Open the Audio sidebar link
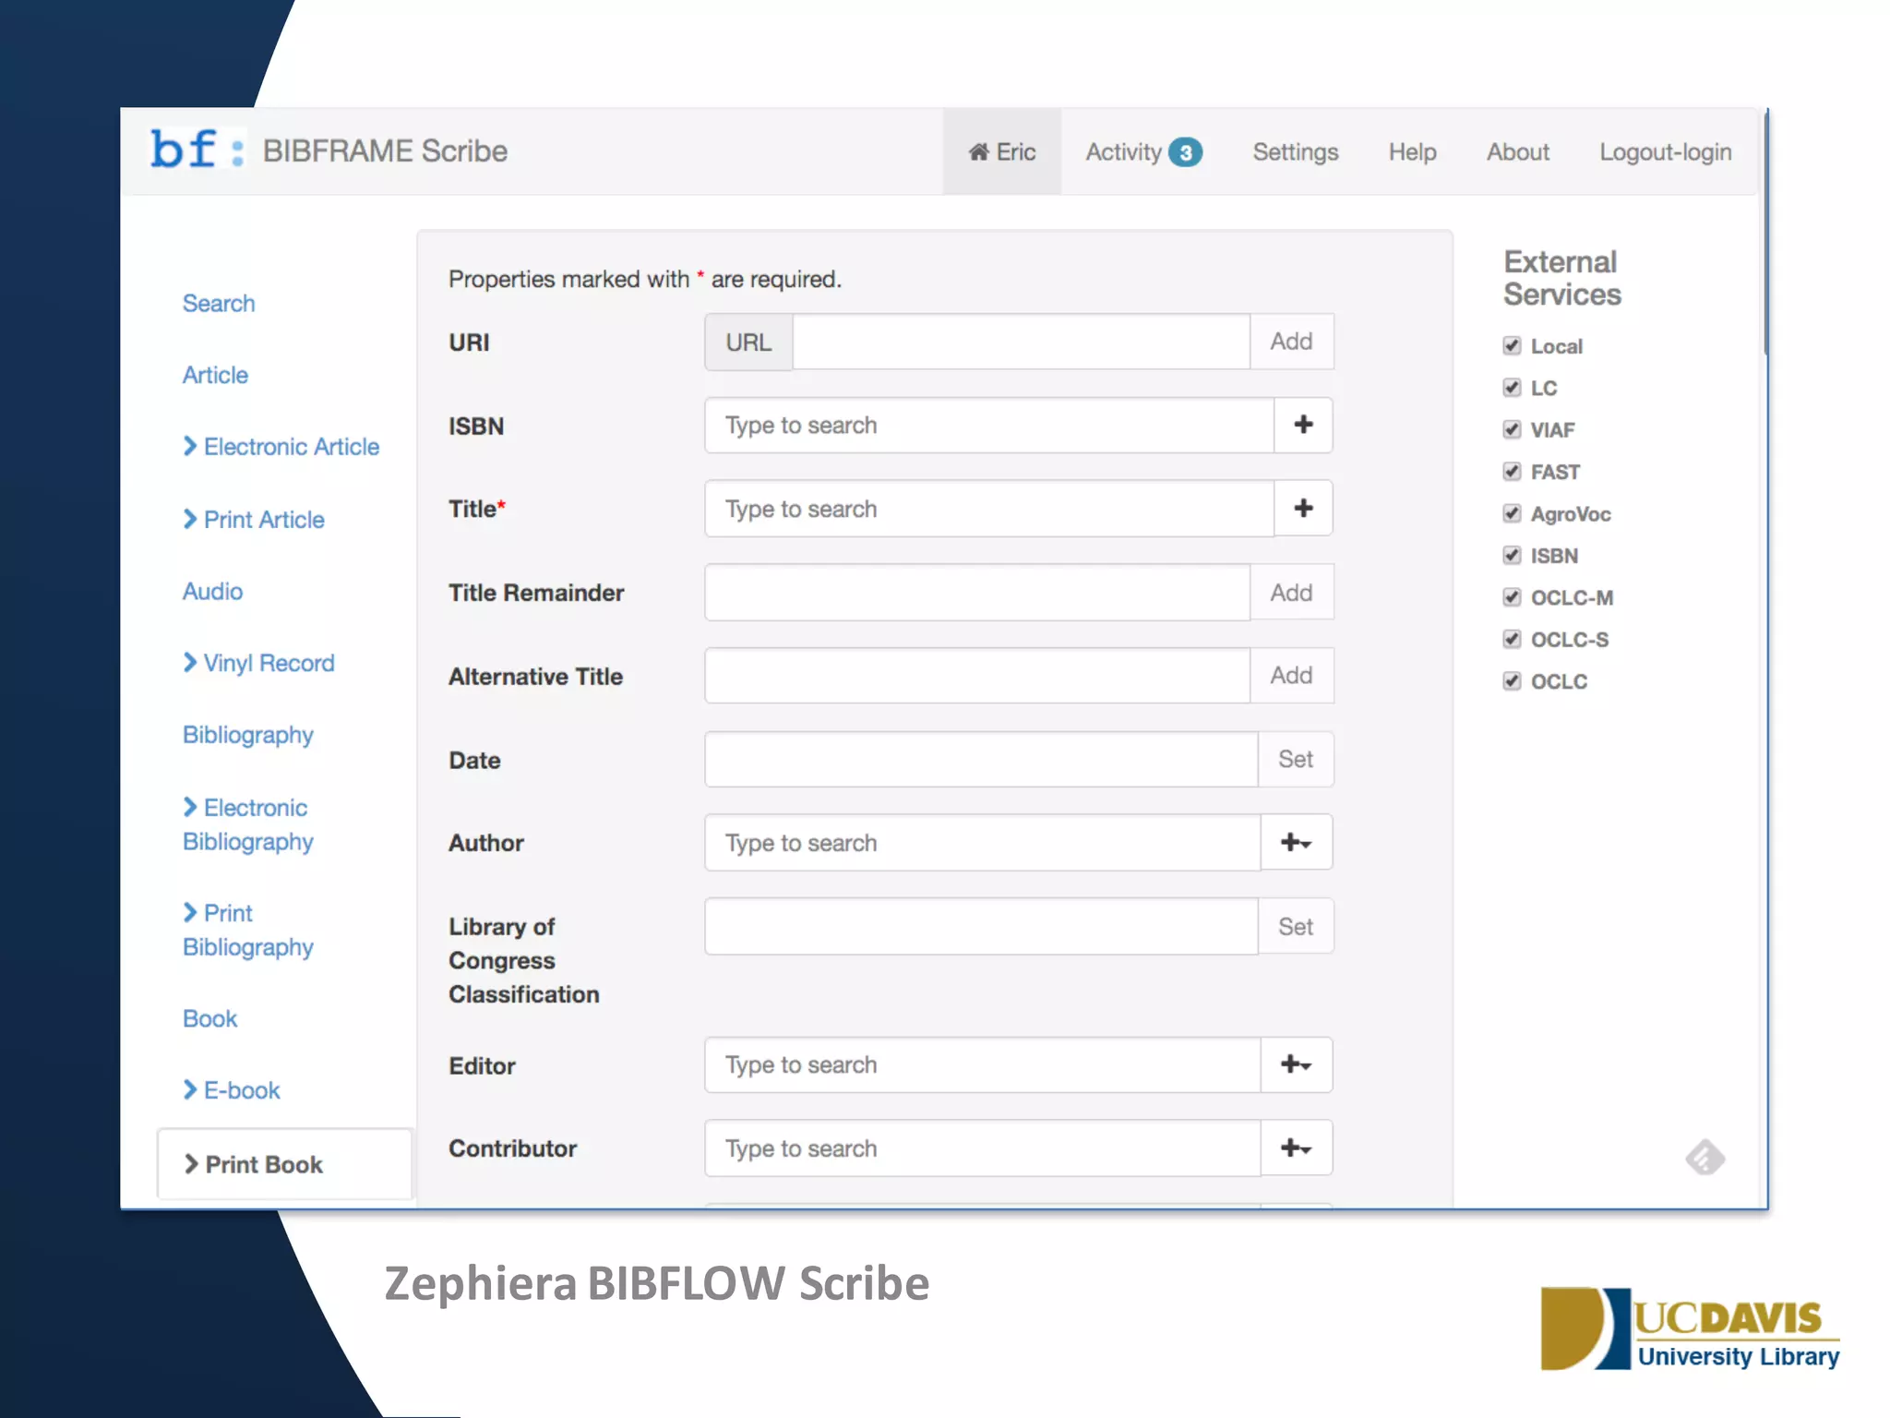 click(x=212, y=591)
